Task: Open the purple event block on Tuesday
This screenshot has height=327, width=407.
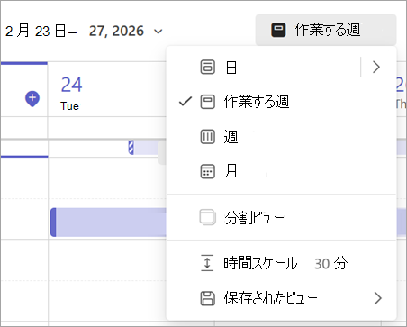Action: pos(108,223)
